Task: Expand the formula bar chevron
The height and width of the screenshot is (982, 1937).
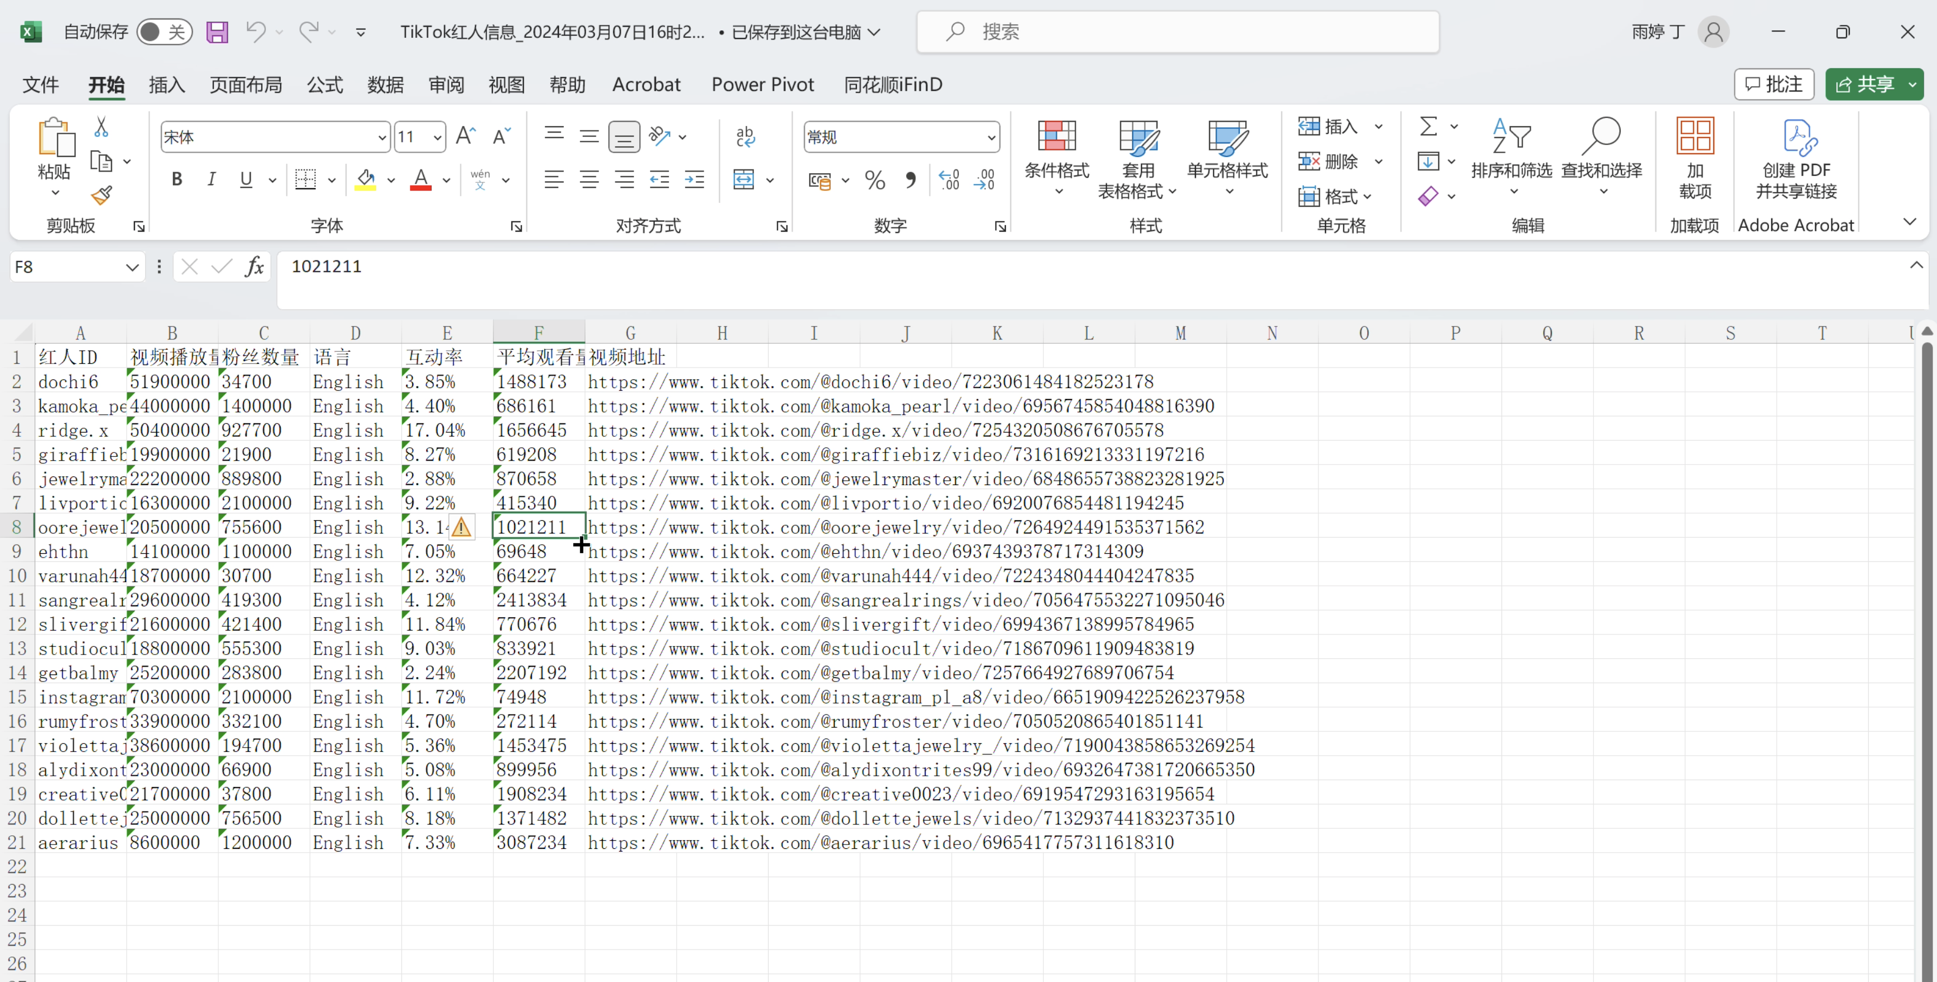Action: click(1917, 265)
